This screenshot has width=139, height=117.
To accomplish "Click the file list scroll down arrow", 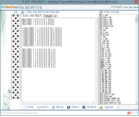I will click(137, 102).
